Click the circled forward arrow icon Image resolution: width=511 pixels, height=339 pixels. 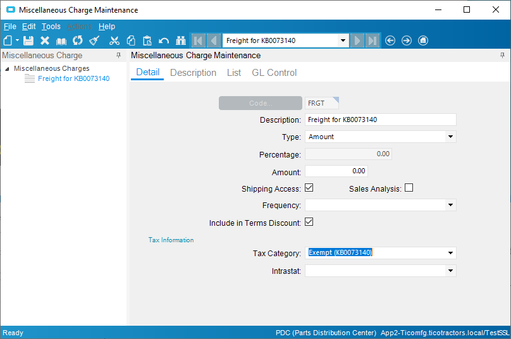[407, 40]
